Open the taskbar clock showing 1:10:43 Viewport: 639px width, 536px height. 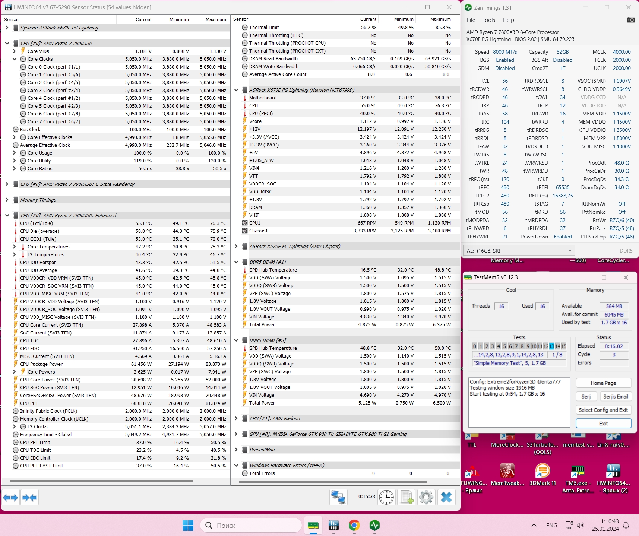pyautogui.click(x=605, y=525)
